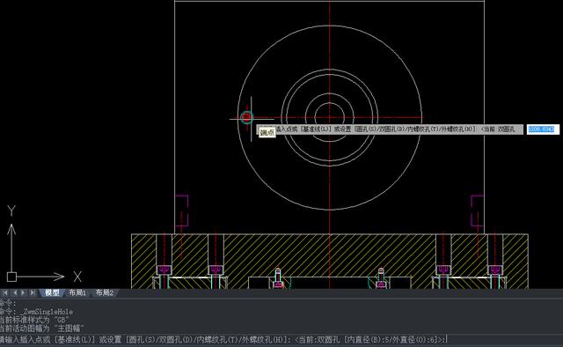This screenshot has height=347, width=563.
Task: Jump to the first layout tab arrow
Action: pos(5,292)
